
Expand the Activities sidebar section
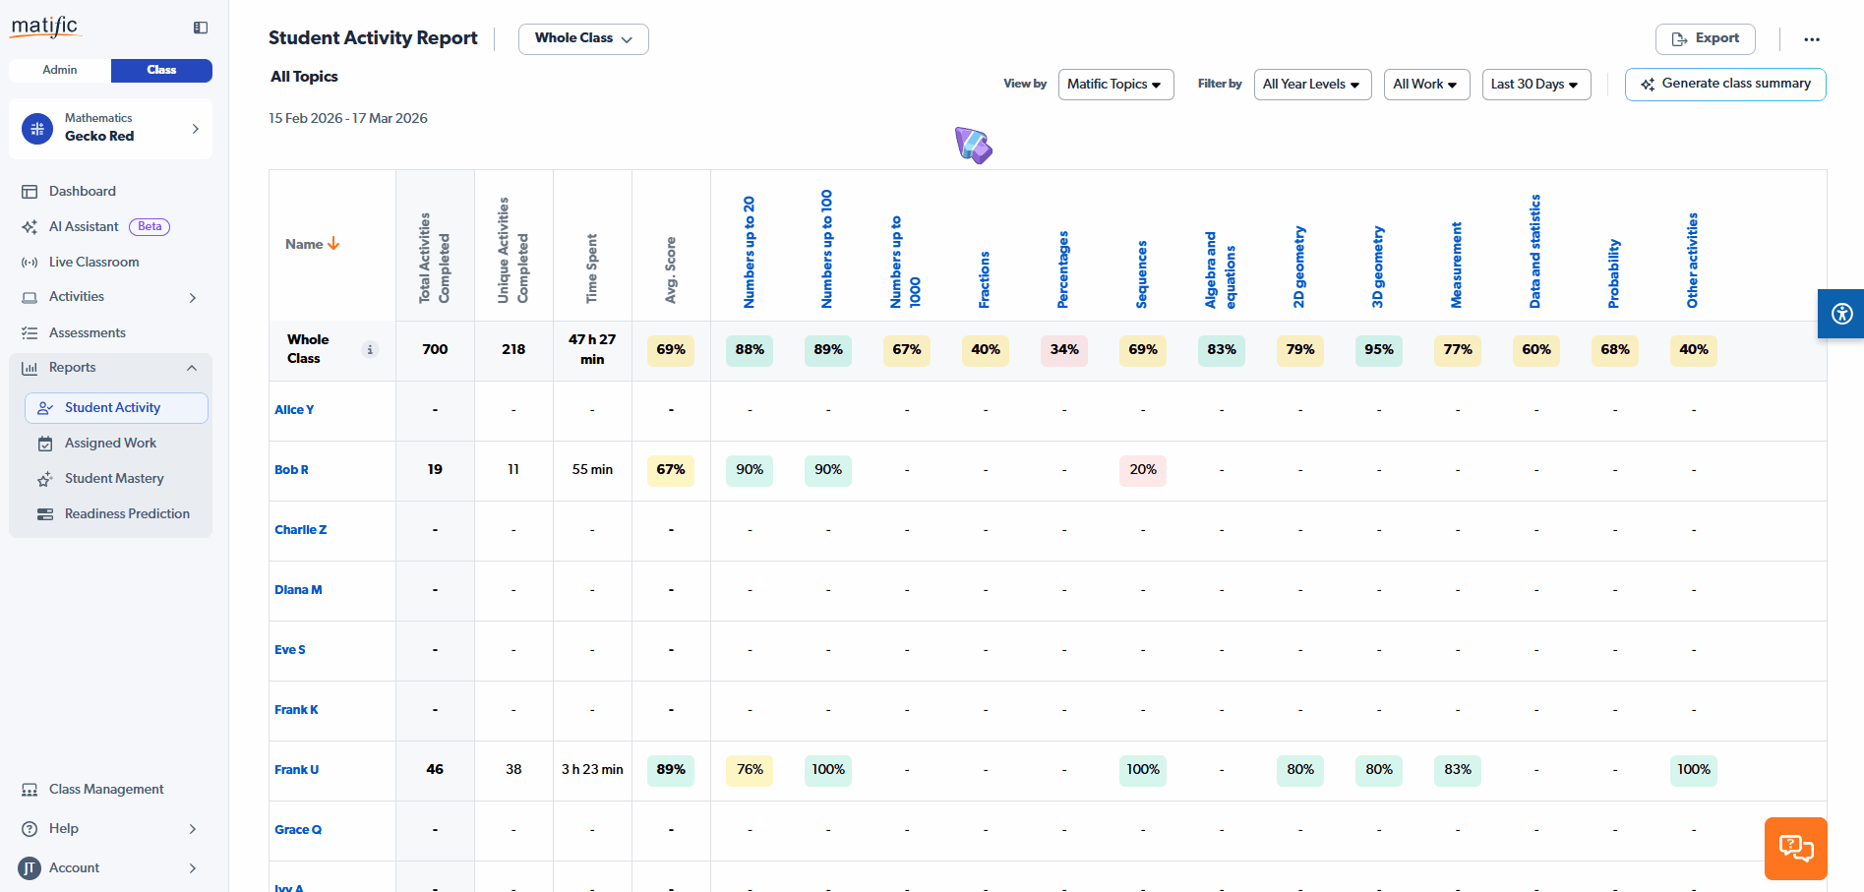(193, 297)
